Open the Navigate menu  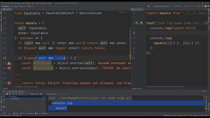(x=18, y=3)
